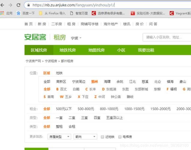Select the 象山 district filter
The width and height of the screenshot is (191, 150).
pyautogui.click(x=183, y=82)
